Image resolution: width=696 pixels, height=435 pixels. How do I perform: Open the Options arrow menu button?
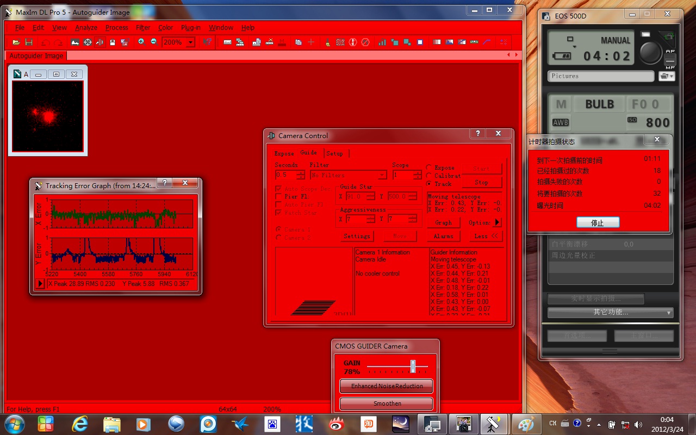pos(498,222)
